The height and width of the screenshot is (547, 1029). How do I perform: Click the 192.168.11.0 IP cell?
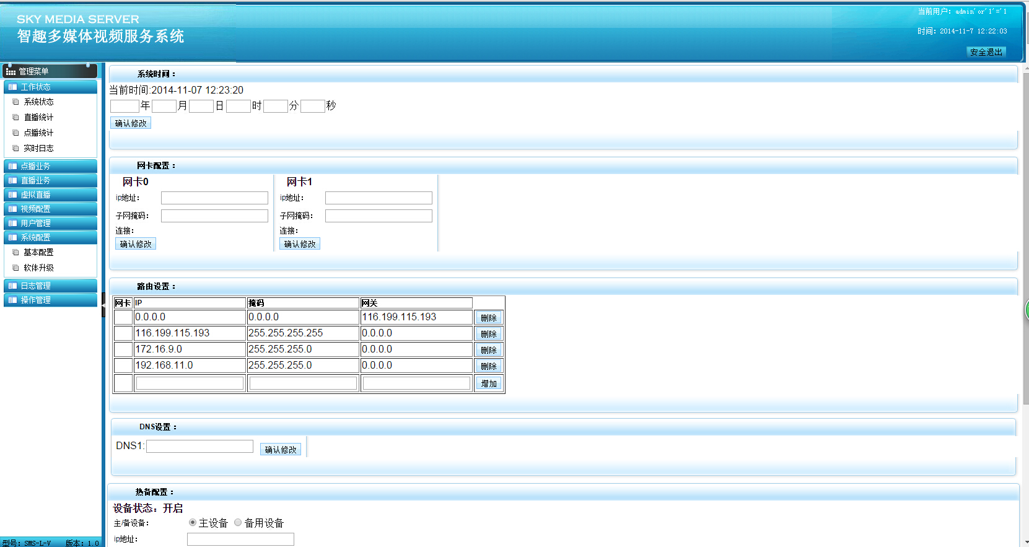(x=190, y=365)
